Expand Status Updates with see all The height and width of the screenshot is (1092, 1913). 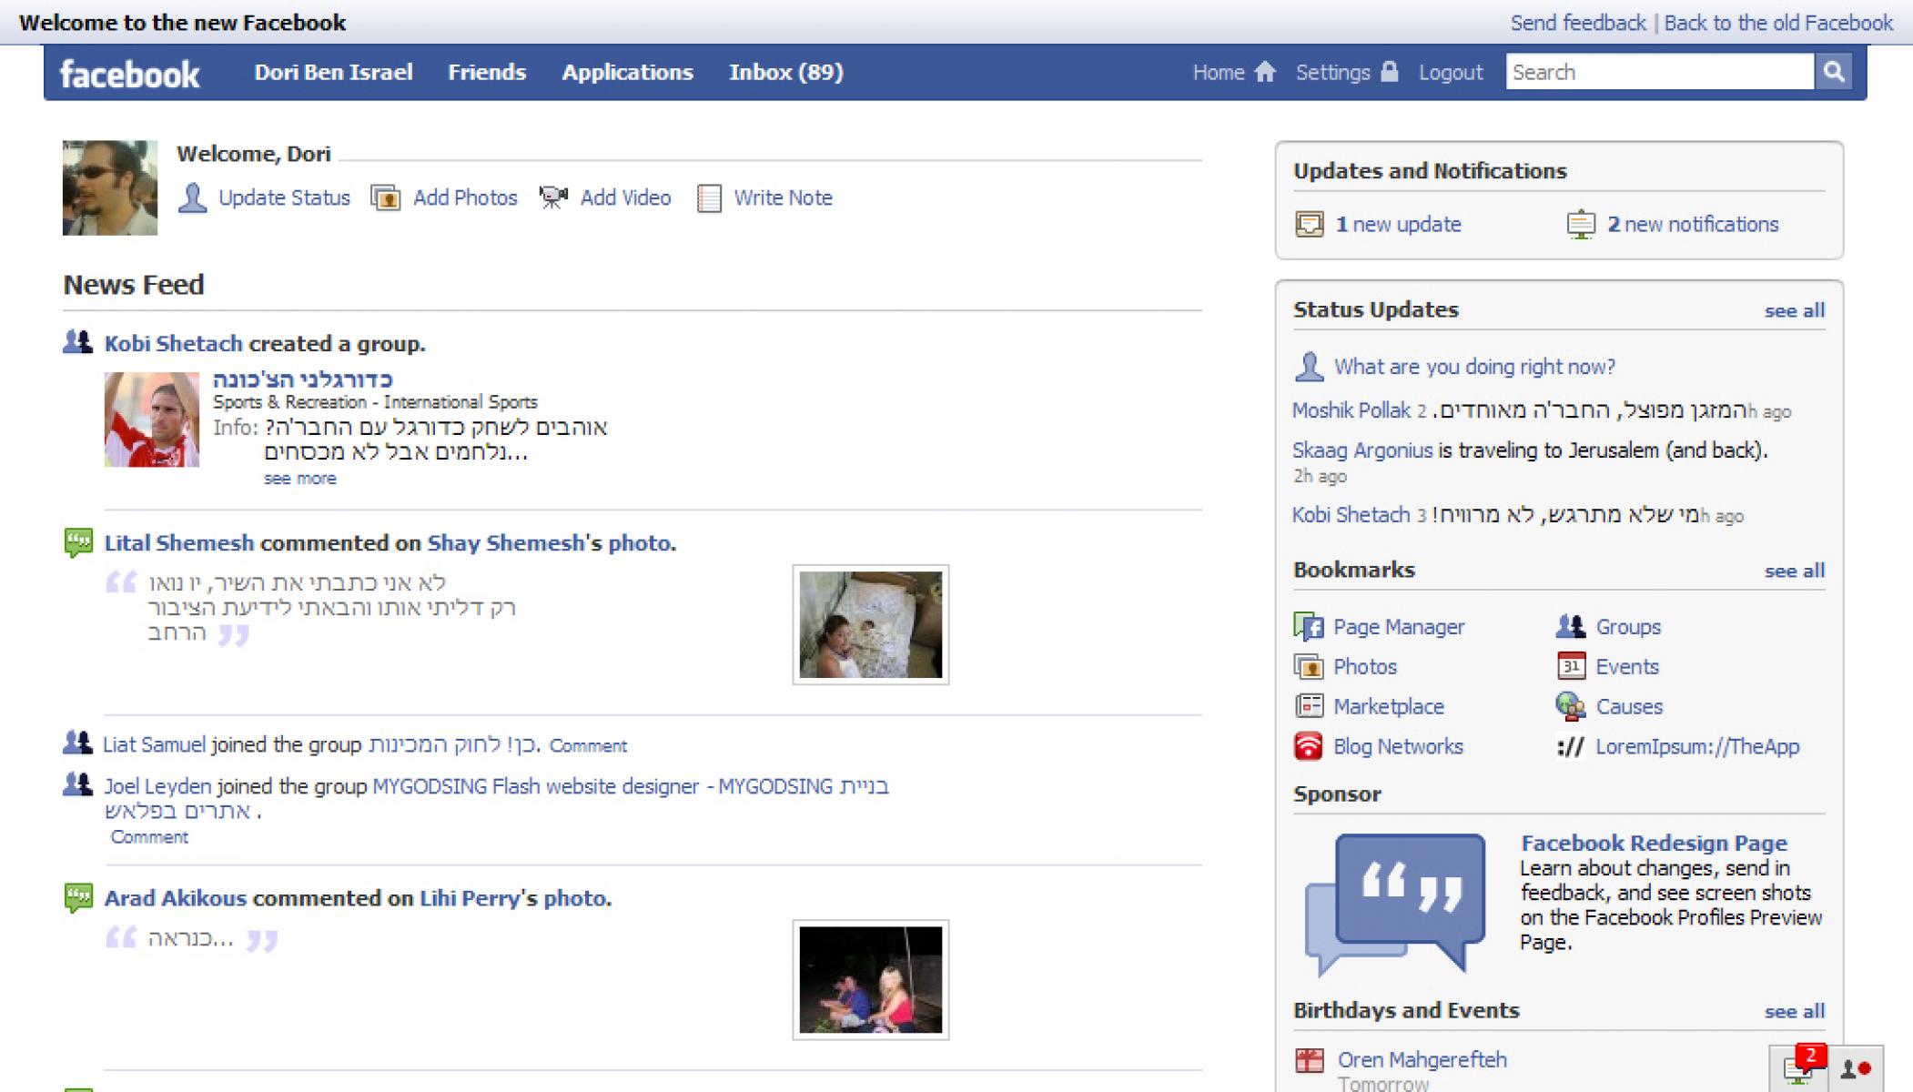coord(1794,310)
